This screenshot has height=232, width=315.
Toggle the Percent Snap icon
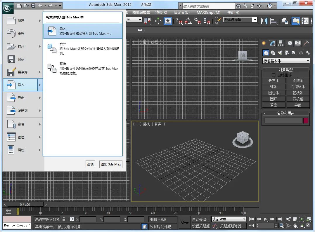pos(197,21)
